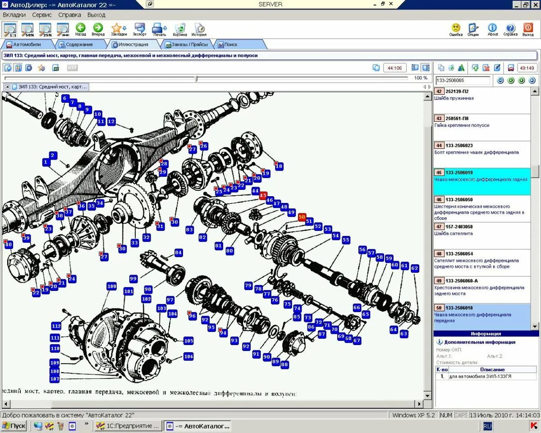Viewport: 541px width, 433px height.
Task: Click the illustration horizontal scrollbar right arrow
Action: click(x=418, y=404)
